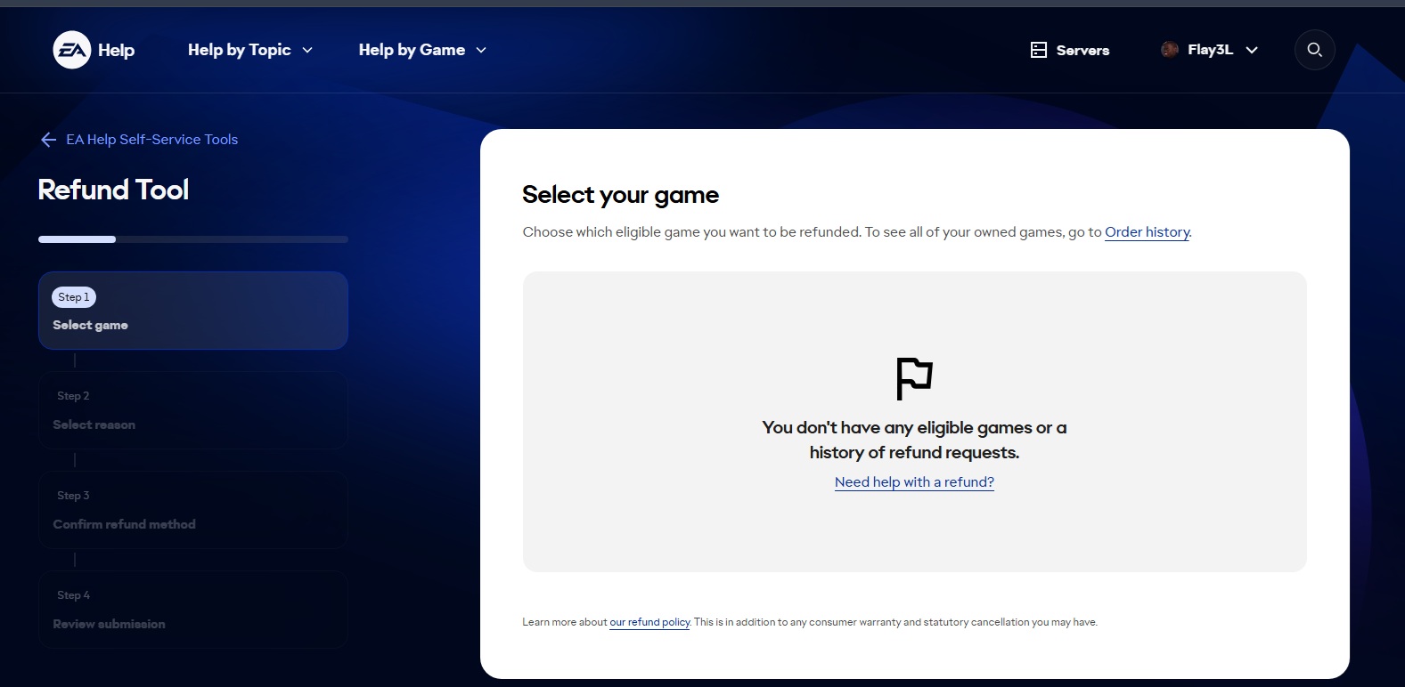Viewport: 1405px width, 687px height.
Task: Click the flag icon in empty games panel
Action: tap(914, 378)
